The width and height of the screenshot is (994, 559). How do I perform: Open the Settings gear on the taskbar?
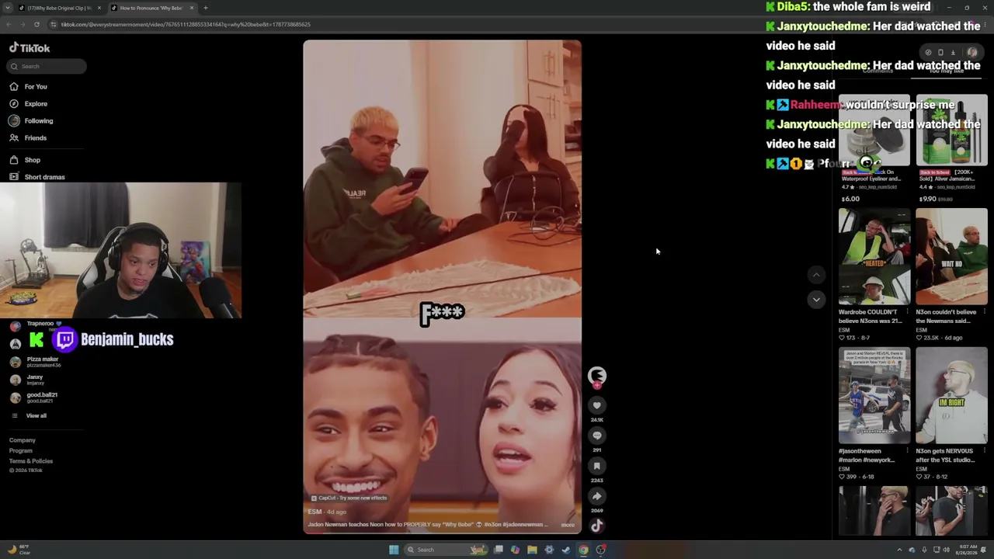pyautogui.click(x=549, y=550)
